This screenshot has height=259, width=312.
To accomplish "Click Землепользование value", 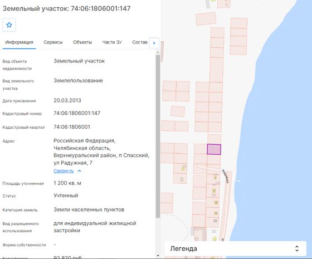I will (78, 81).
